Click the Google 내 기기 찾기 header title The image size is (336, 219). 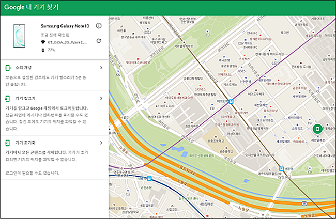[x=32, y=7]
